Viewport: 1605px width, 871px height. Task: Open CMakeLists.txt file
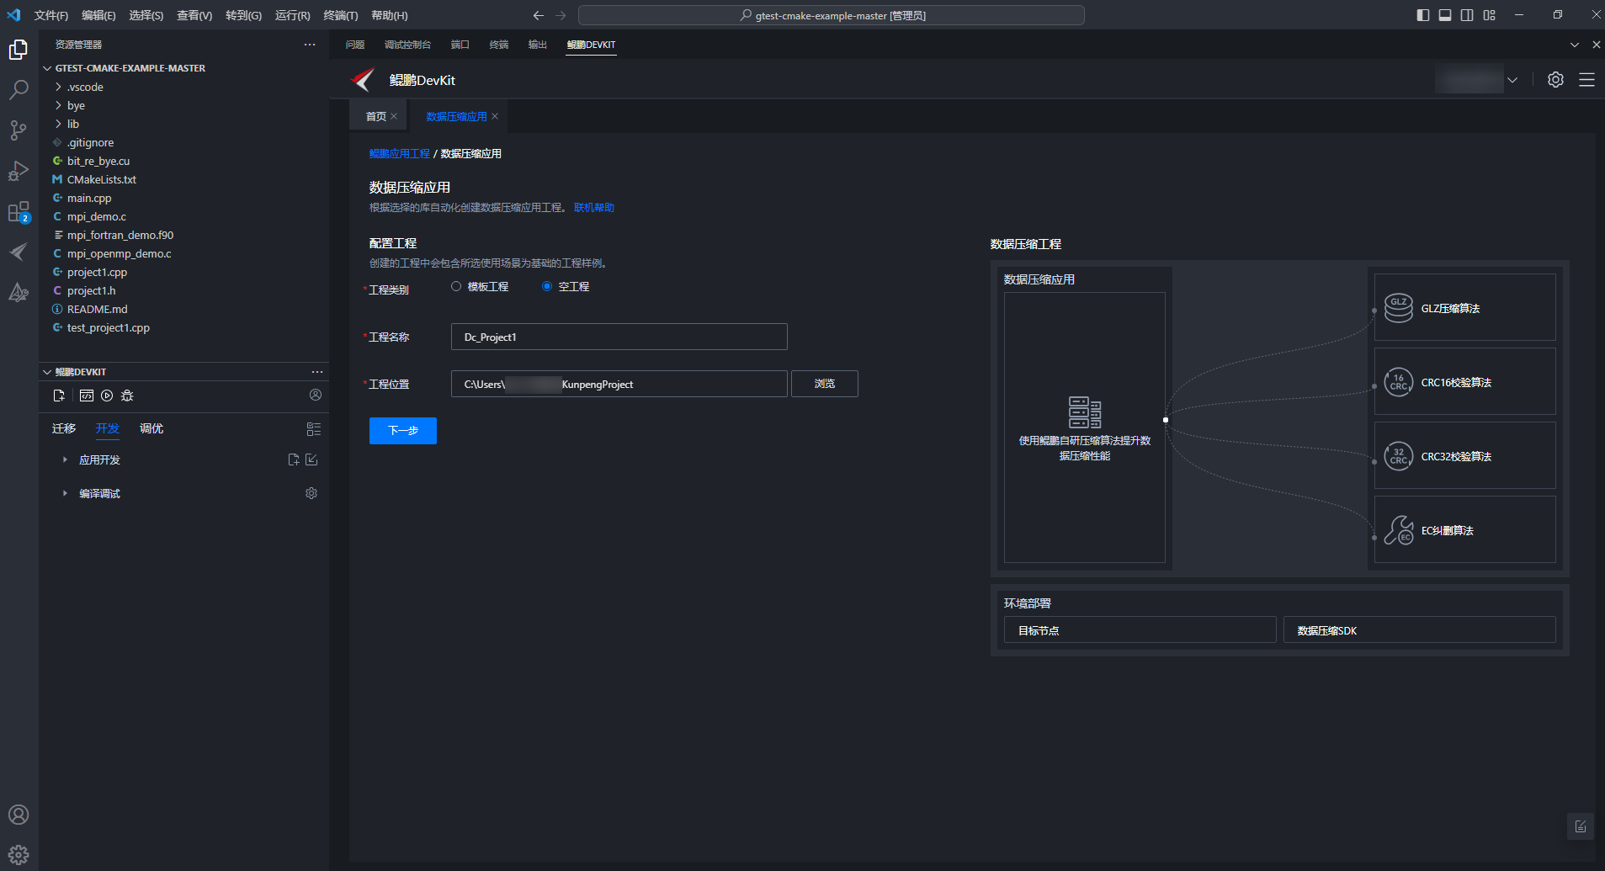point(102,179)
